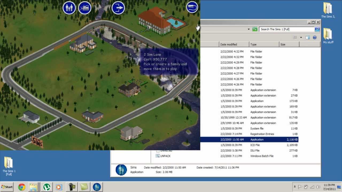Image resolution: width=342 pixels, height=192 pixels.
Task: Open the view options dropdown arrow
Action: click(x=301, y=38)
